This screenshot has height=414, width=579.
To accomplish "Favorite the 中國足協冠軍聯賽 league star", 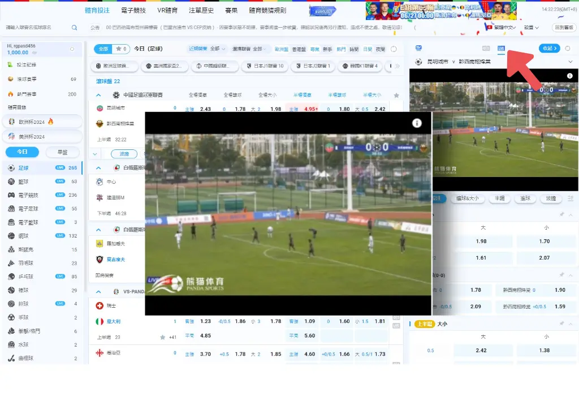I will click(x=396, y=96).
